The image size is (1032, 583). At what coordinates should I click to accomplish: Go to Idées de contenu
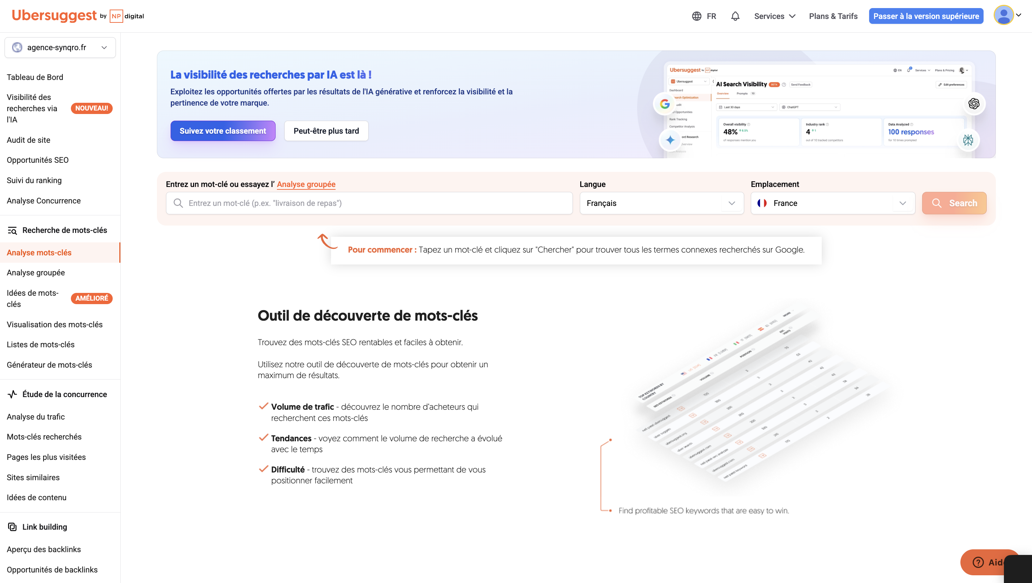pos(37,497)
